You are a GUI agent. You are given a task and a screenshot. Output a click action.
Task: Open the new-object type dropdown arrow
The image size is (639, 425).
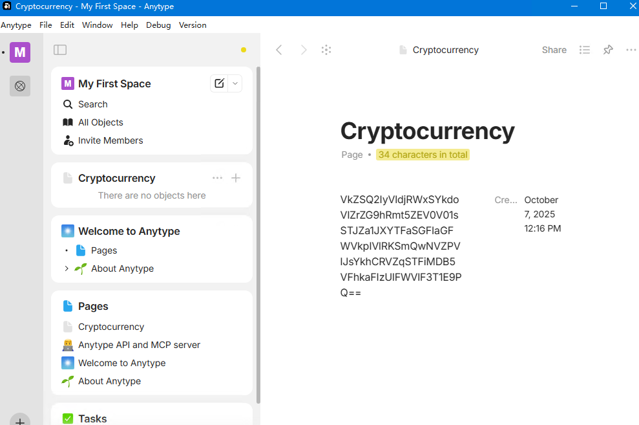(235, 83)
